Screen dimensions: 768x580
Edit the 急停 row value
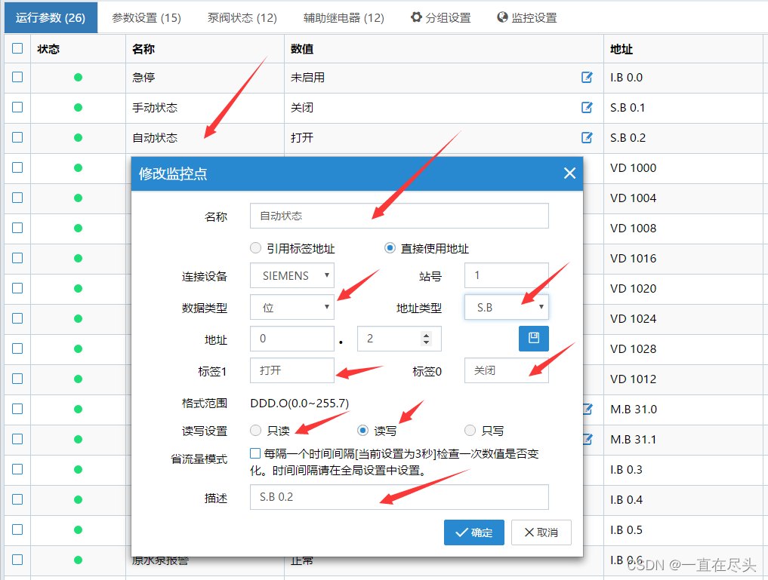click(587, 77)
